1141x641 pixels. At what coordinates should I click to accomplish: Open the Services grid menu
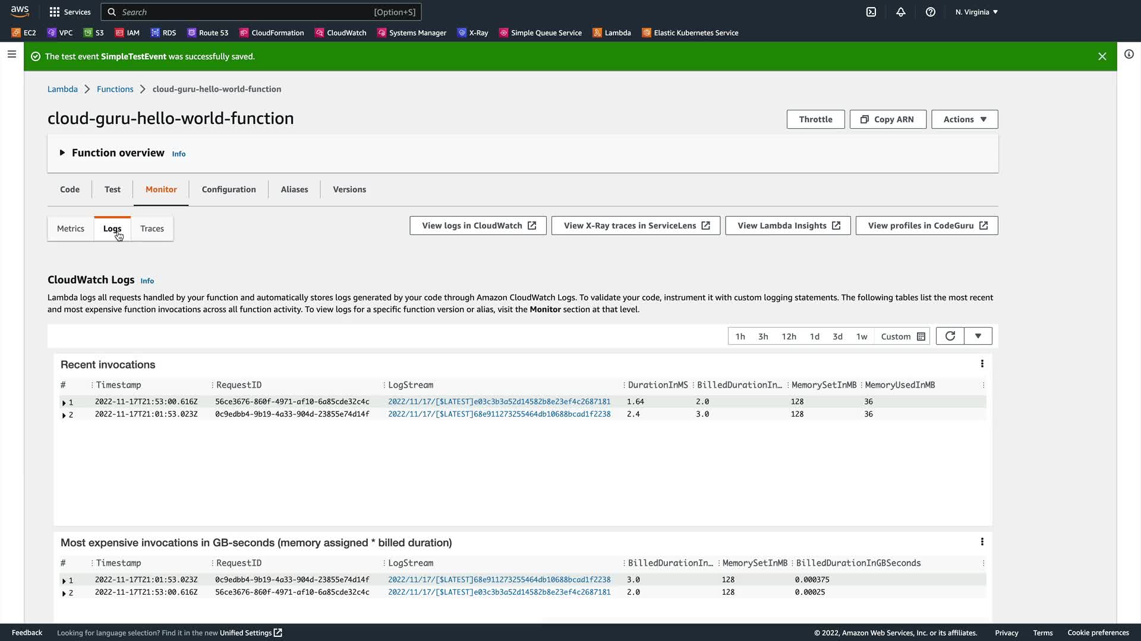click(70, 12)
